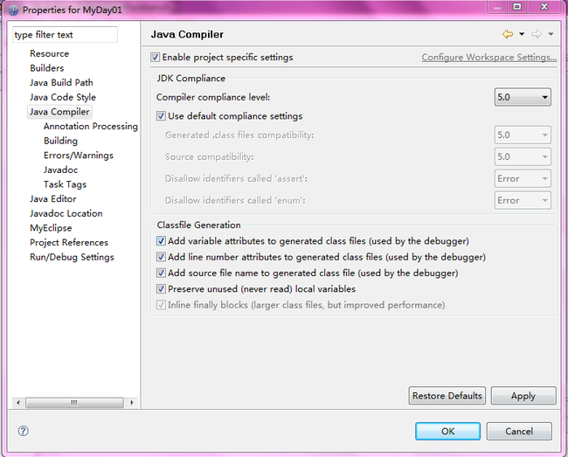Maximize the Properties dialog window
Screen dimensions: 568x457
[517, 7]
